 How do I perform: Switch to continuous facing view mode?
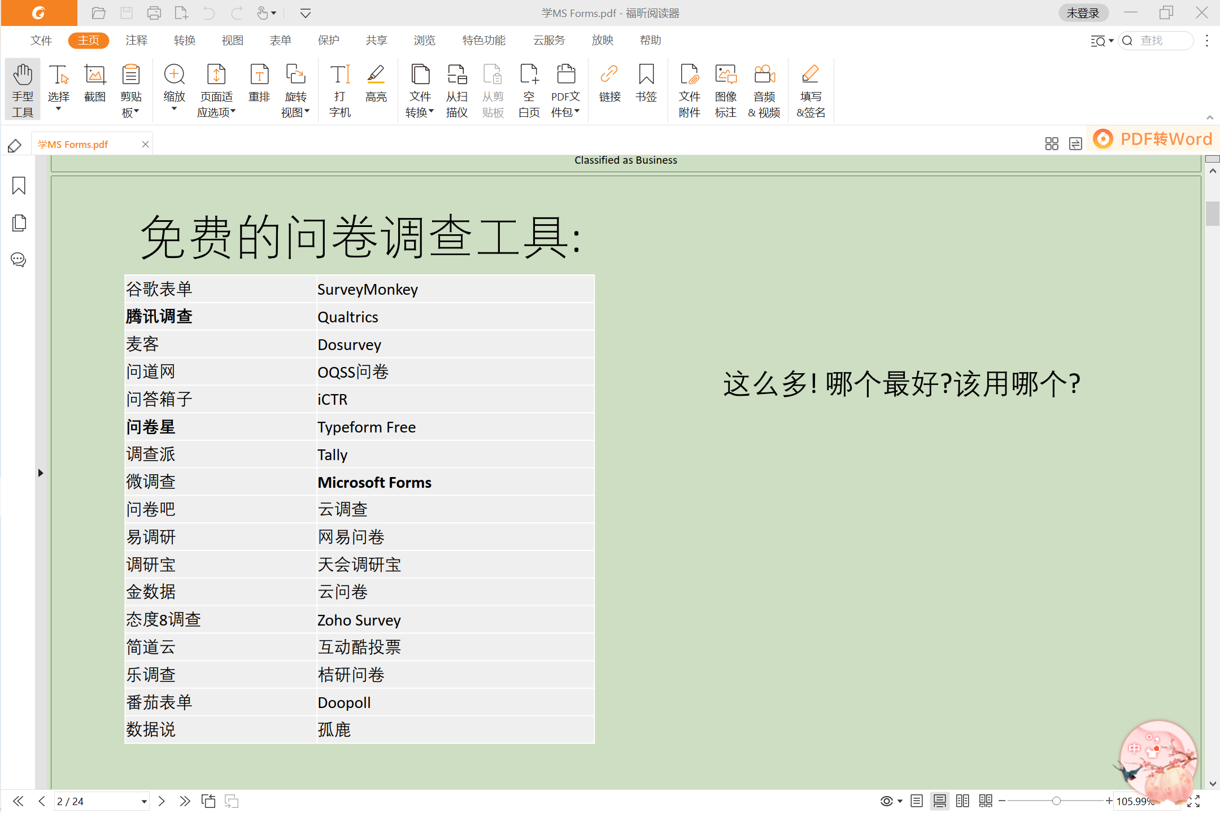click(986, 801)
